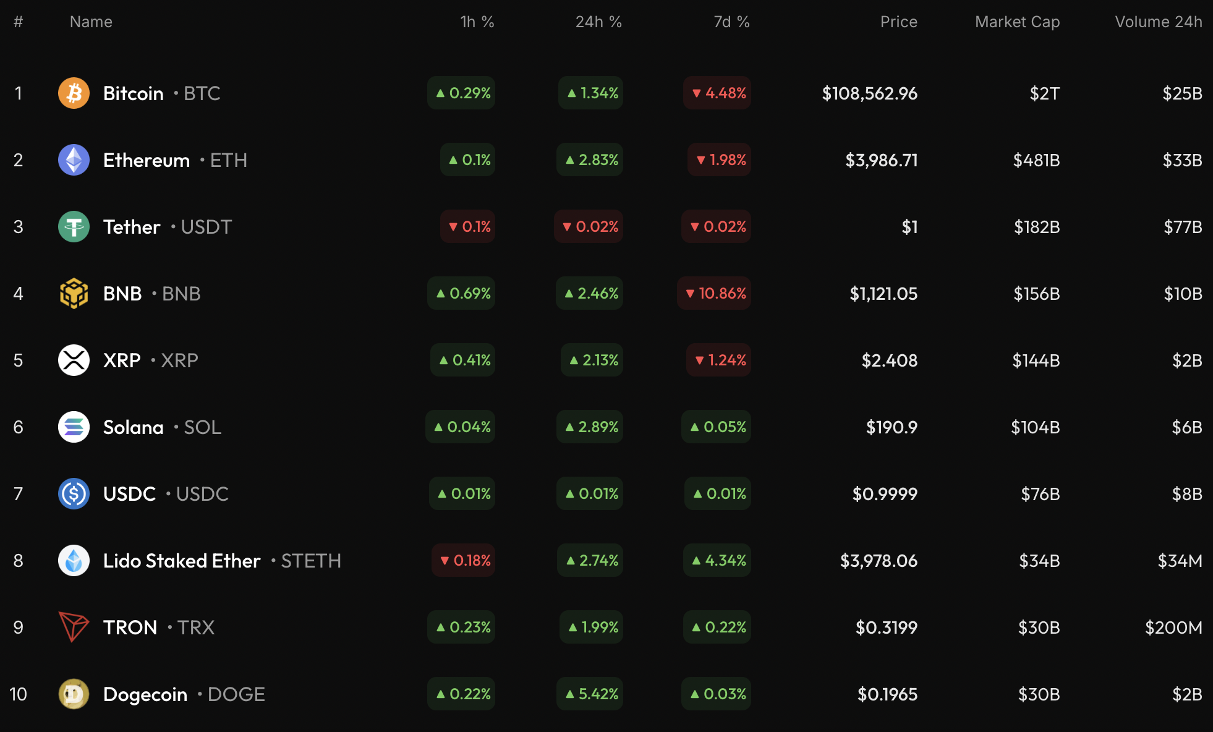Click the Ethereum diamond logo
This screenshot has height=732, width=1213.
point(74,160)
